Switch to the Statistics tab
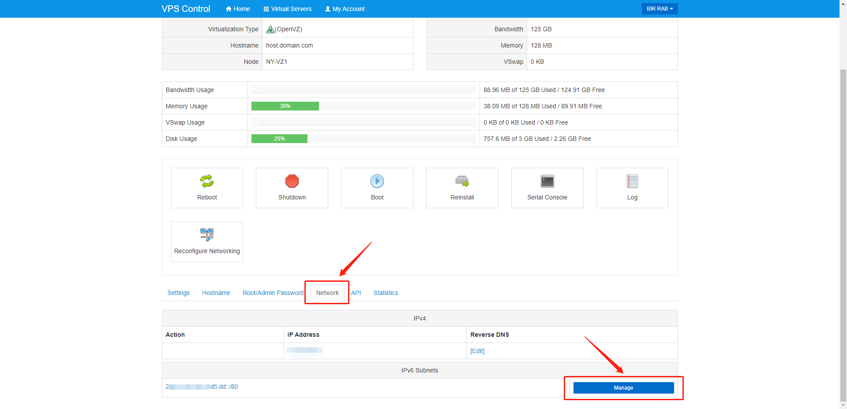 pos(386,293)
